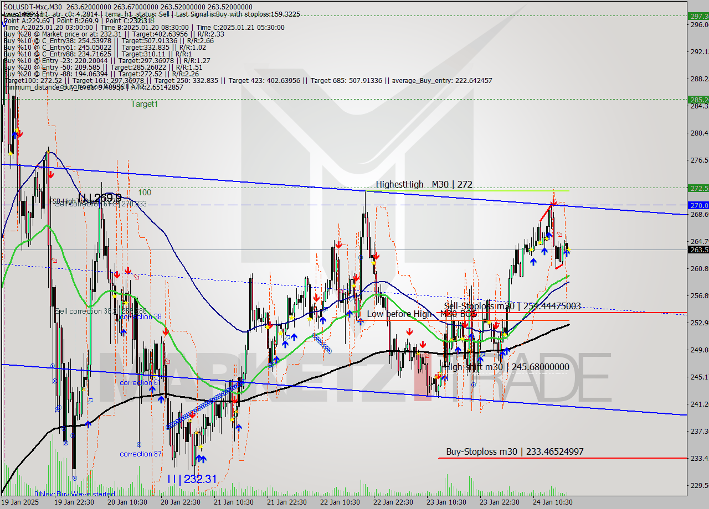Select the light-green HighestHigh line at 272
This screenshot has height=509, width=709.
[467, 191]
